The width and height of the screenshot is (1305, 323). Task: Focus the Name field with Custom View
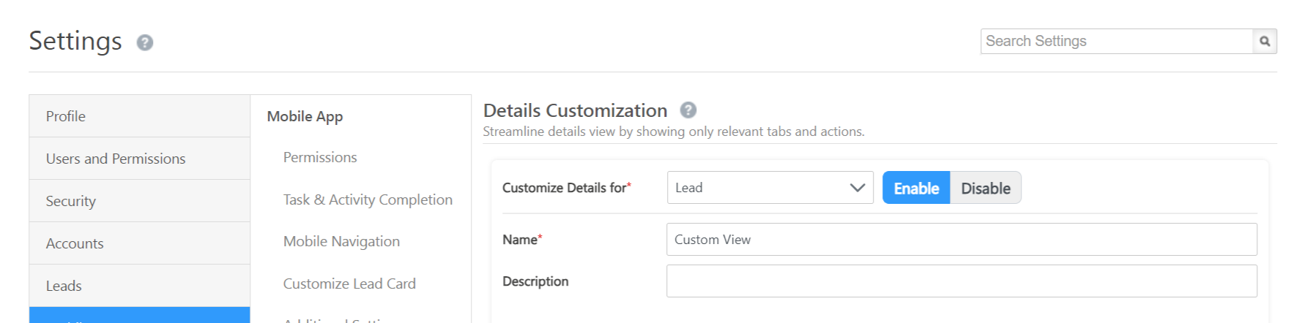click(x=961, y=240)
